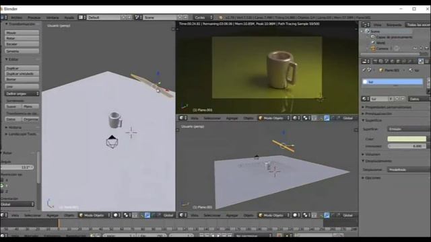Set shading to Plano
The height and width of the screenshot is (242, 431).
coord(30,106)
